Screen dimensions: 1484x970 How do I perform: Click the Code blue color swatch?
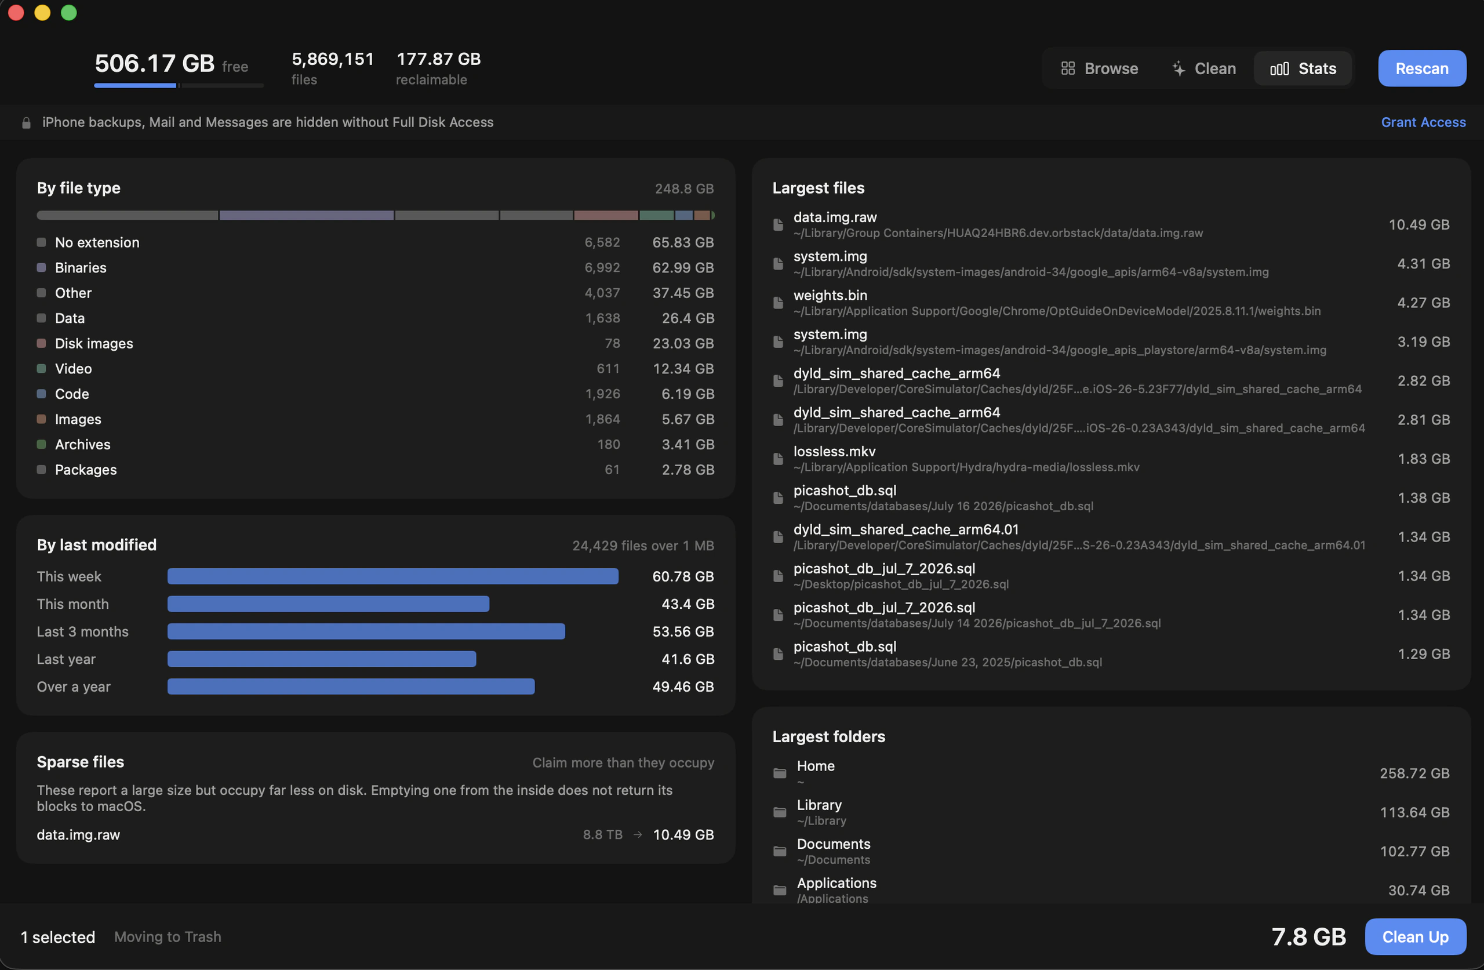41,394
